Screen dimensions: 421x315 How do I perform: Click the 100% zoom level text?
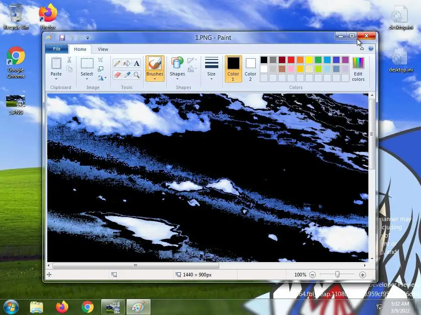[300, 274]
